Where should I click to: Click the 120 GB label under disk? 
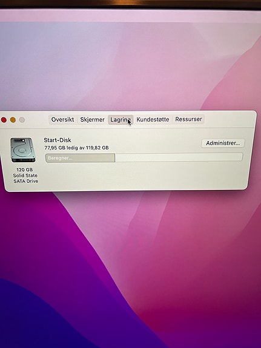pyautogui.click(x=24, y=169)
